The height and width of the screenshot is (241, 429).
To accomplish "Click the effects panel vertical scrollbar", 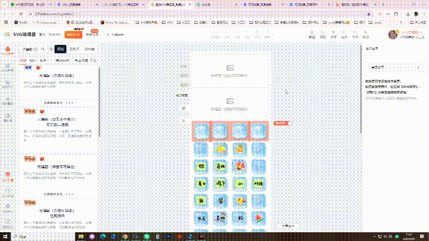I will 99,102.
